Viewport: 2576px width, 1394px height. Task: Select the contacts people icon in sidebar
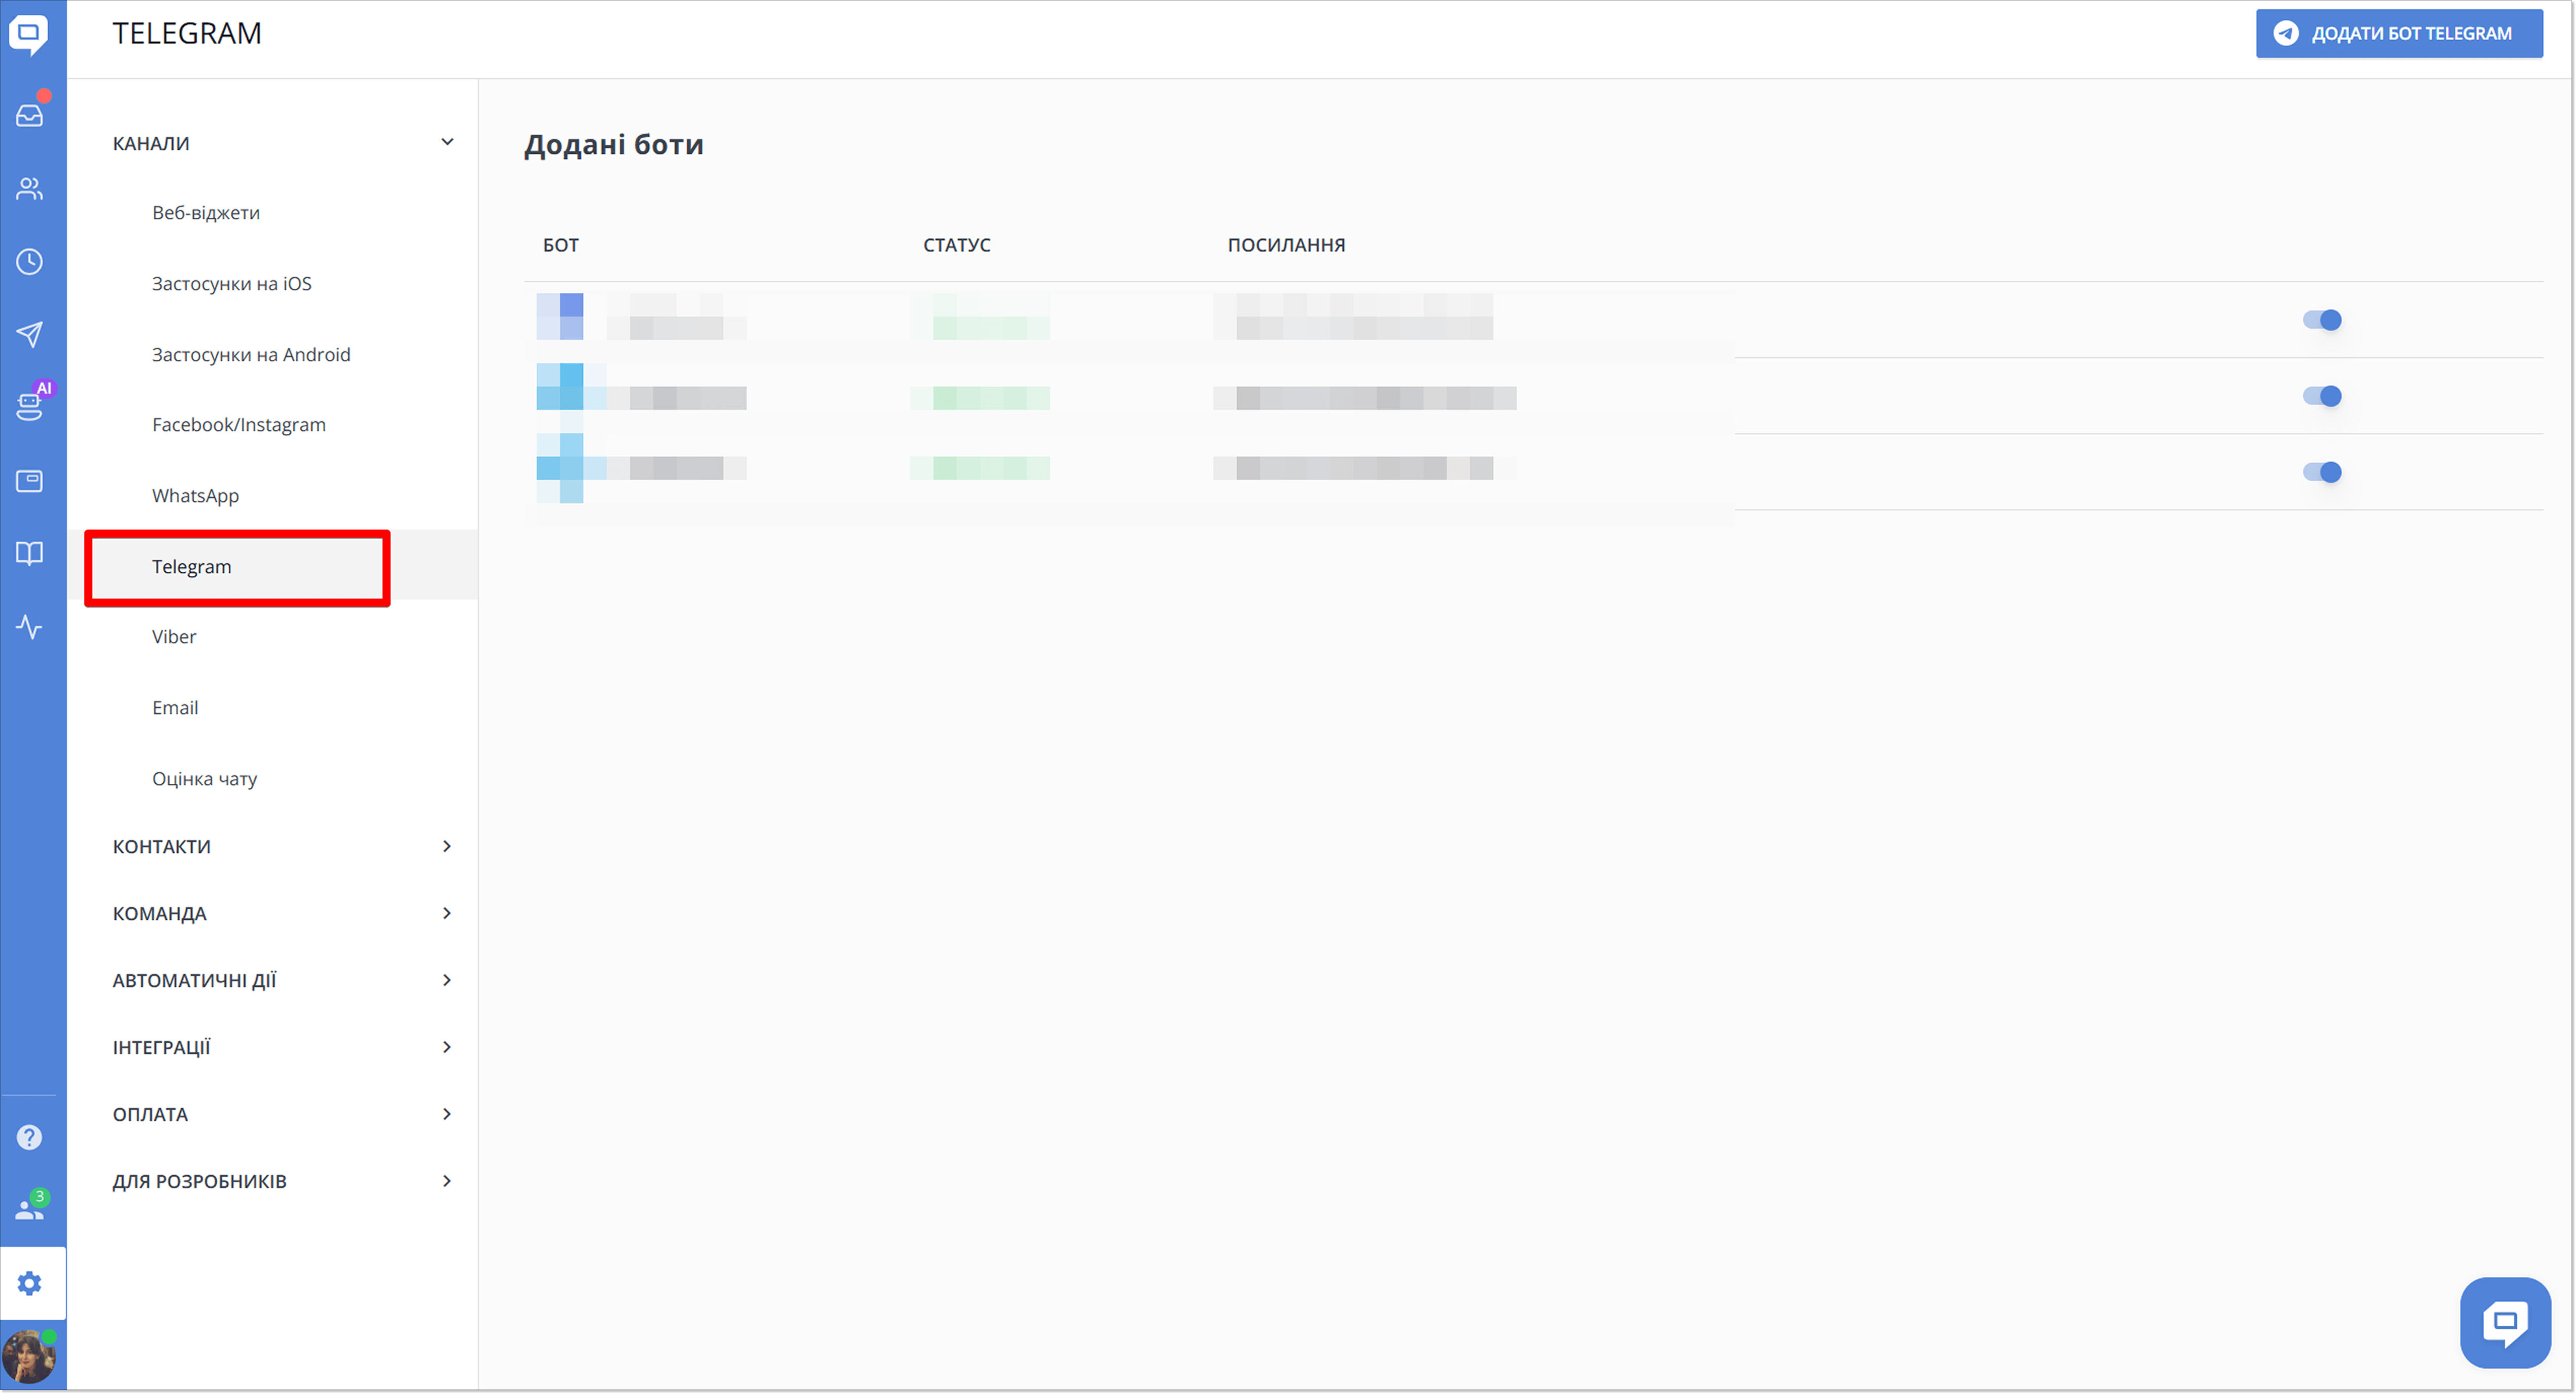[30, 189]
